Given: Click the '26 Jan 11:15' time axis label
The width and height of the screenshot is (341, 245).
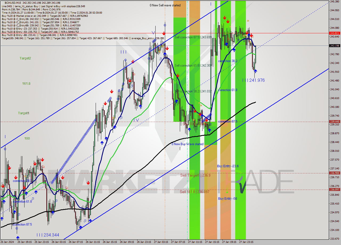Looking at the screenshot, I should (93, 242).
